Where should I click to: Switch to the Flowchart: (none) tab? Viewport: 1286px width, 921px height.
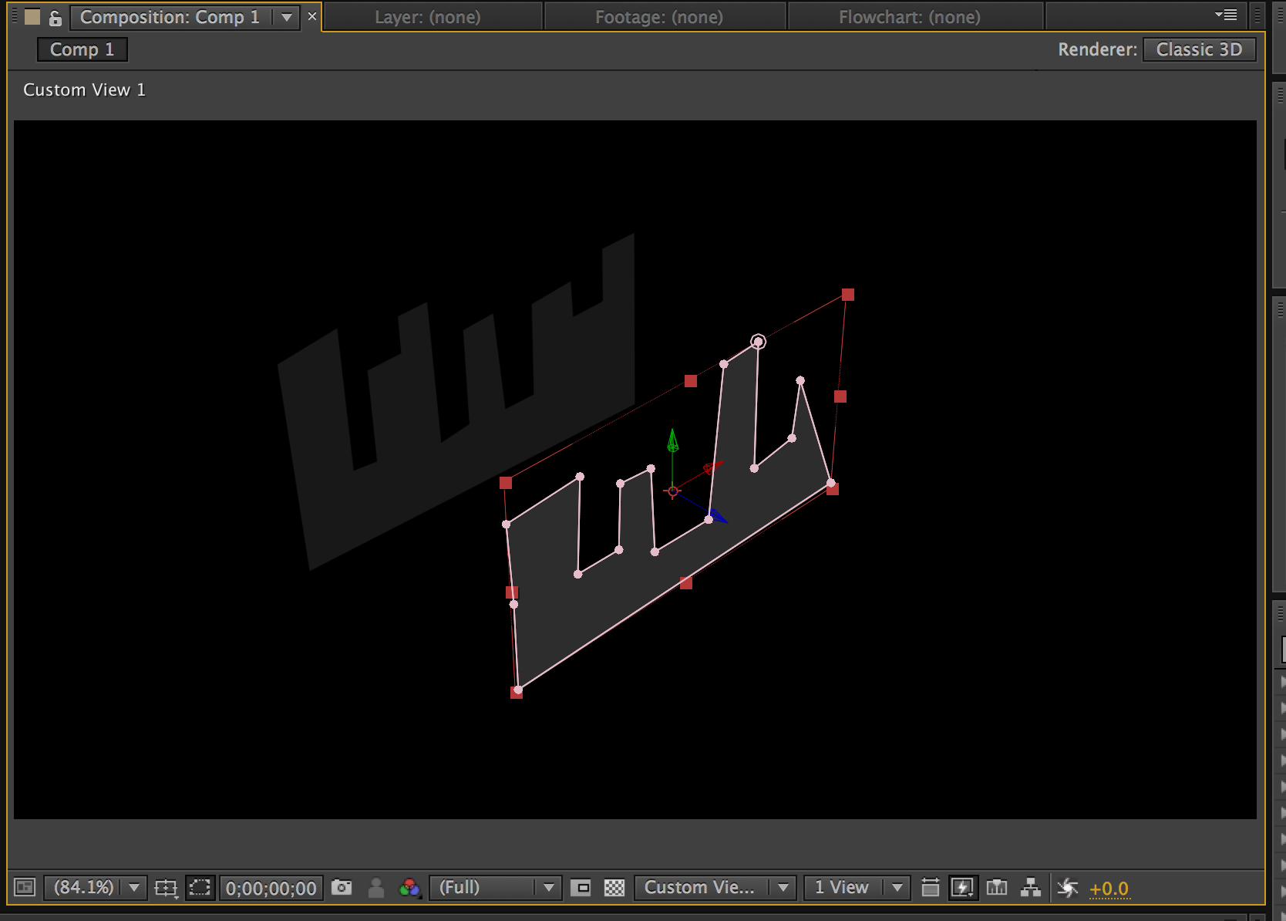[x=910, y=17]
